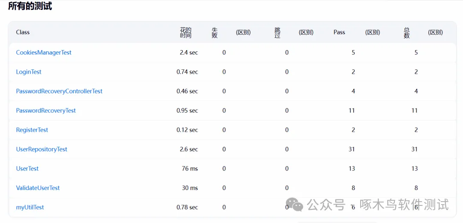Select the 2.6 sec duration cell

click(189, 149)
